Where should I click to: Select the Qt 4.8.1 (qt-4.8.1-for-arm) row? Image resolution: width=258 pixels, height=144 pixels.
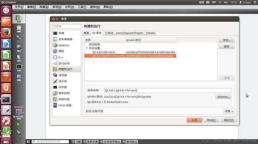click(130, 56)
